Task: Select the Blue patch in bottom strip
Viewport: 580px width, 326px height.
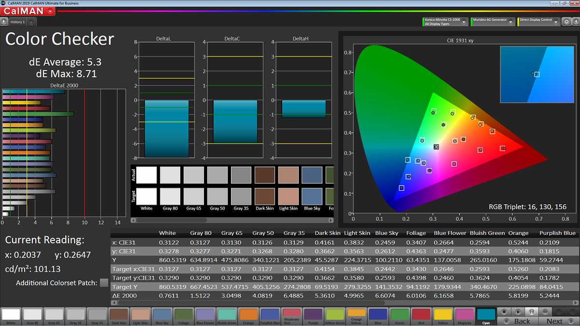Action: 378,316
